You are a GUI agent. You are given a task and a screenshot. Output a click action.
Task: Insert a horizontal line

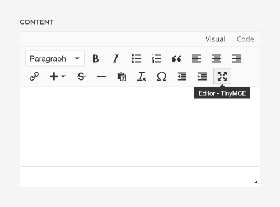point(101,77)
